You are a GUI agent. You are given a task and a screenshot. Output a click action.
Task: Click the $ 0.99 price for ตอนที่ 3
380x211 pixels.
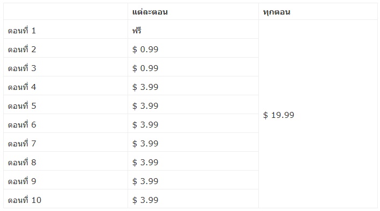coord(145,68)
